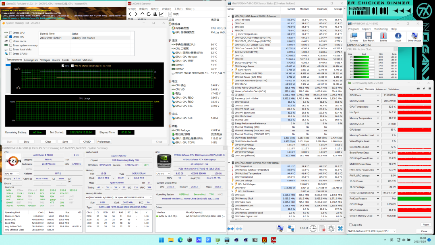Click the HWiNFO sensor list vertical scrollbar

click(x=345, y=101)
